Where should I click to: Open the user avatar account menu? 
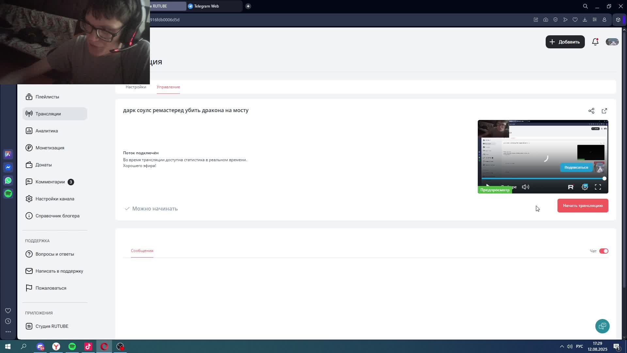point(612,42)
